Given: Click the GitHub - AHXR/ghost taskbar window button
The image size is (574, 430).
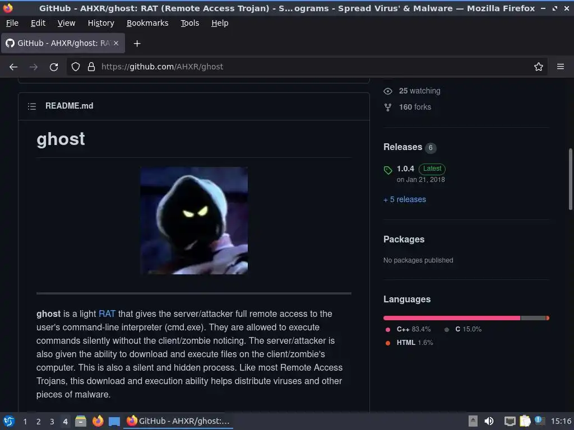Looking at the screenshot, I should tap(178, 421).
